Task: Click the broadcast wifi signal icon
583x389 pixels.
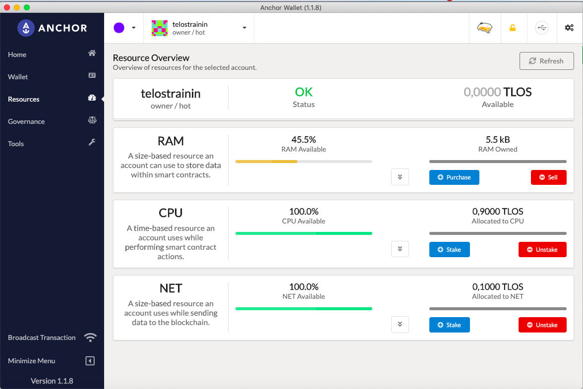Action: [90, 337]
